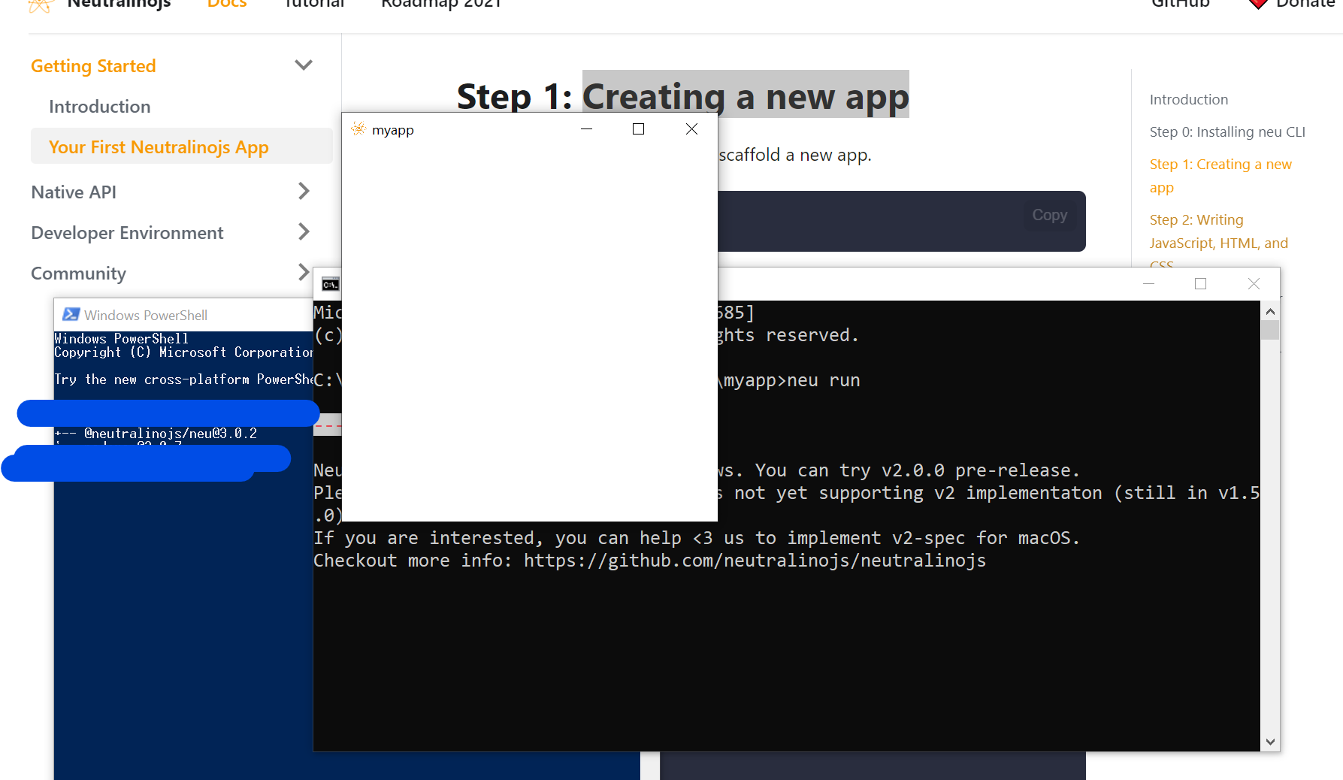Image resolution: width=1343 pixels, height=780 pixels.
Task: Close the Command Prompt window
Action: (x=1254, y=284)
